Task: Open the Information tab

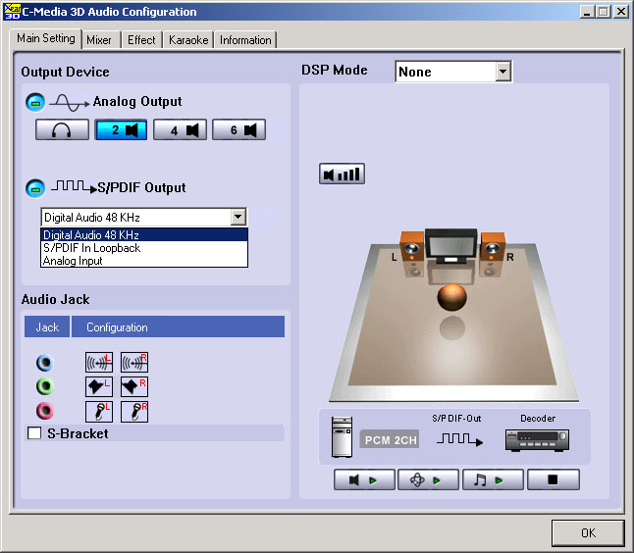Action: click(x=245, y=40)
